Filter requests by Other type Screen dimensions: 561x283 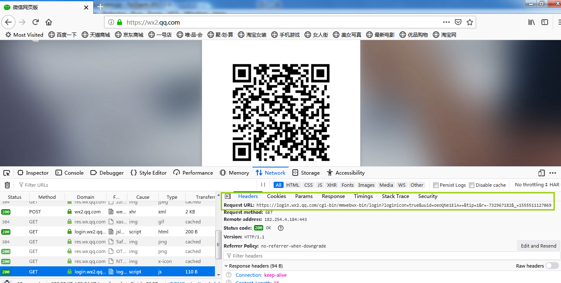click(x=417, y=185)
